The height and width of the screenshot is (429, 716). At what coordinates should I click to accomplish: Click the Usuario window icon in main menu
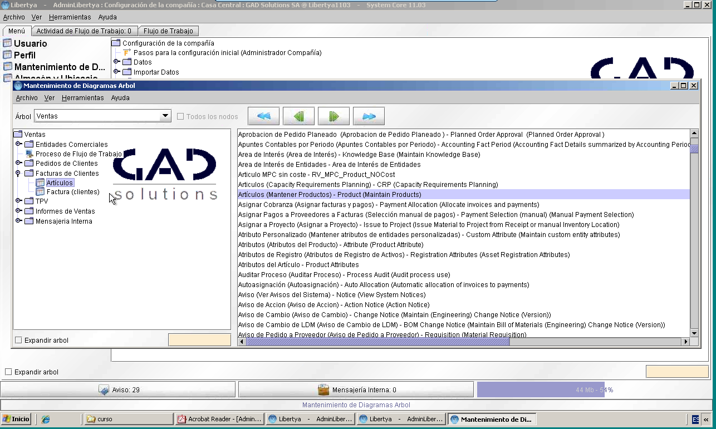tap(7, 43)
